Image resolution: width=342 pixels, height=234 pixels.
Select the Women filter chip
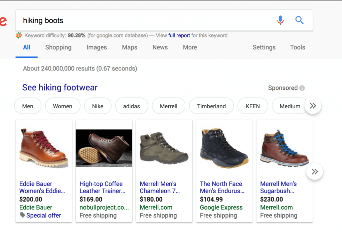coord(62,106)
